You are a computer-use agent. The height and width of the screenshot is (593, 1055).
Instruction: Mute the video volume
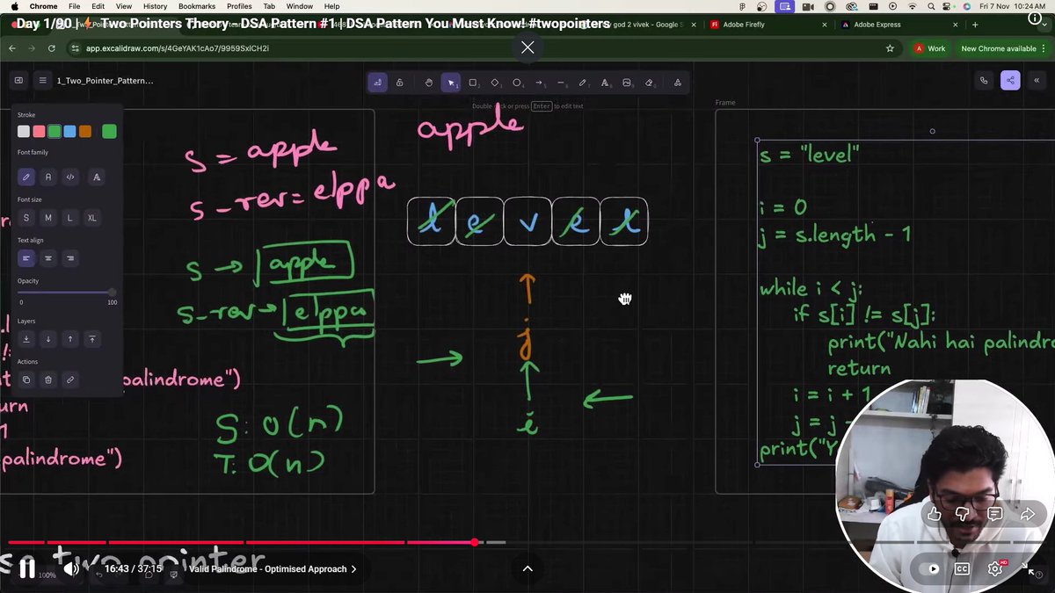tap(72, 568)
